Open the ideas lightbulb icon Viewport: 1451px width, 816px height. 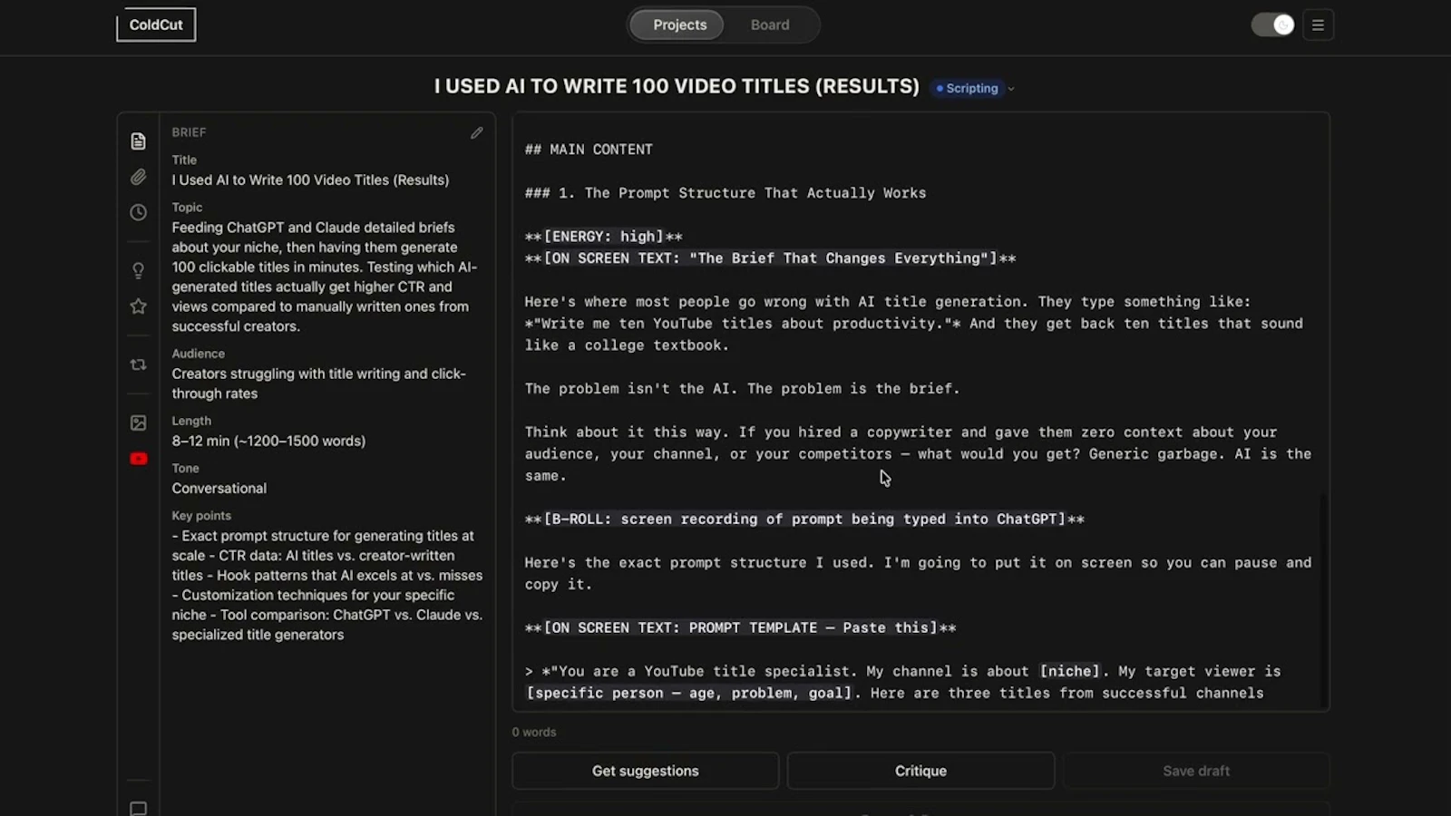coord(138,270)
